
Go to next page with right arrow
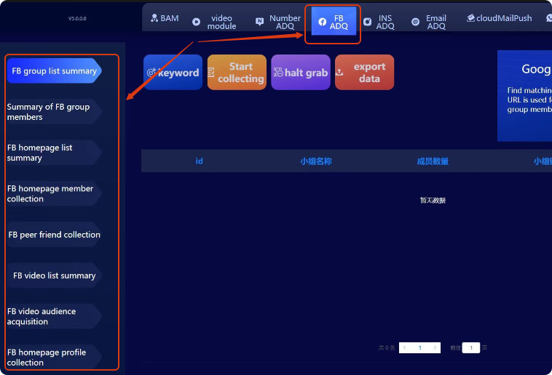[435, 348]
